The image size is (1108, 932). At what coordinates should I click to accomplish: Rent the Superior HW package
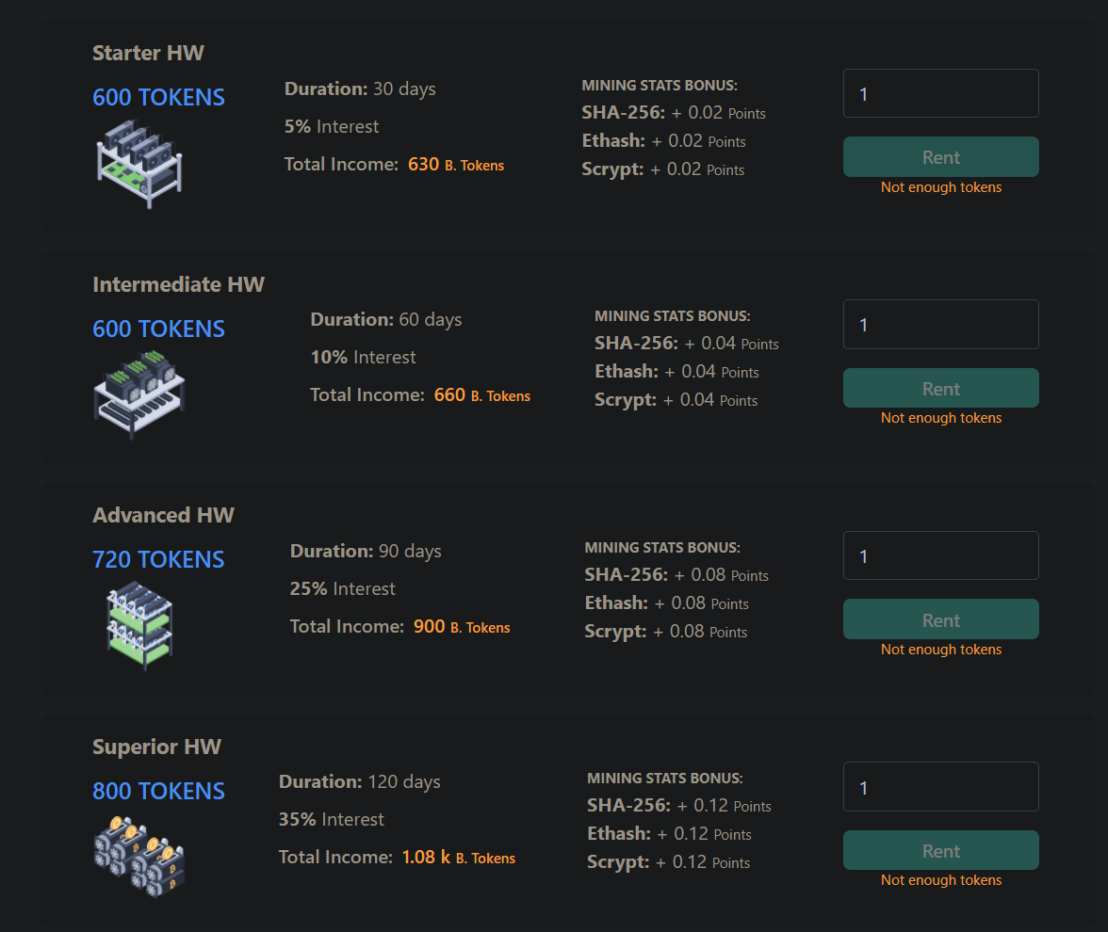[940, 851]
